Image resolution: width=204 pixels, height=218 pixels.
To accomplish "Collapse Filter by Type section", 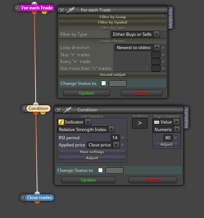I will point(113,28).
